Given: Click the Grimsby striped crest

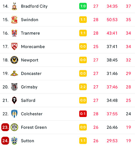Looking at the screenshot, I should click(x=14, y=87).
